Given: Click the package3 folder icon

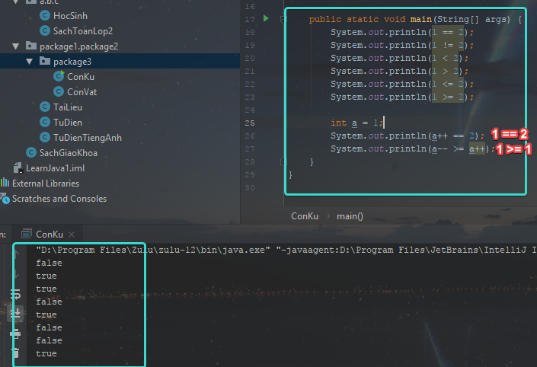Looking at the screenshot, I should click(44, 61).
